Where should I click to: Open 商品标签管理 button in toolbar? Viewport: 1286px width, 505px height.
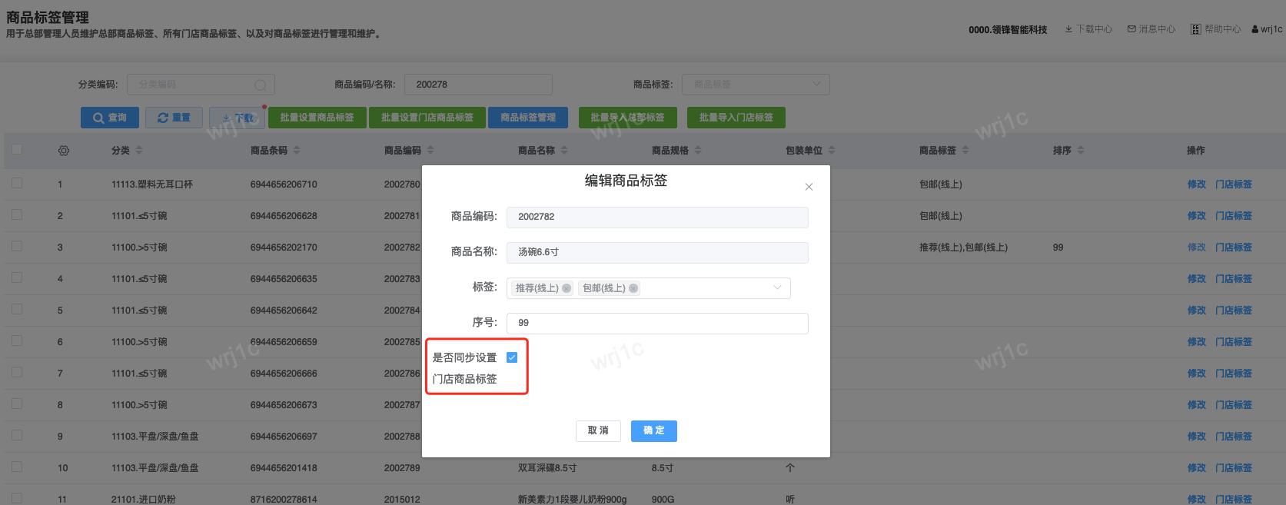tap(527, 118)
